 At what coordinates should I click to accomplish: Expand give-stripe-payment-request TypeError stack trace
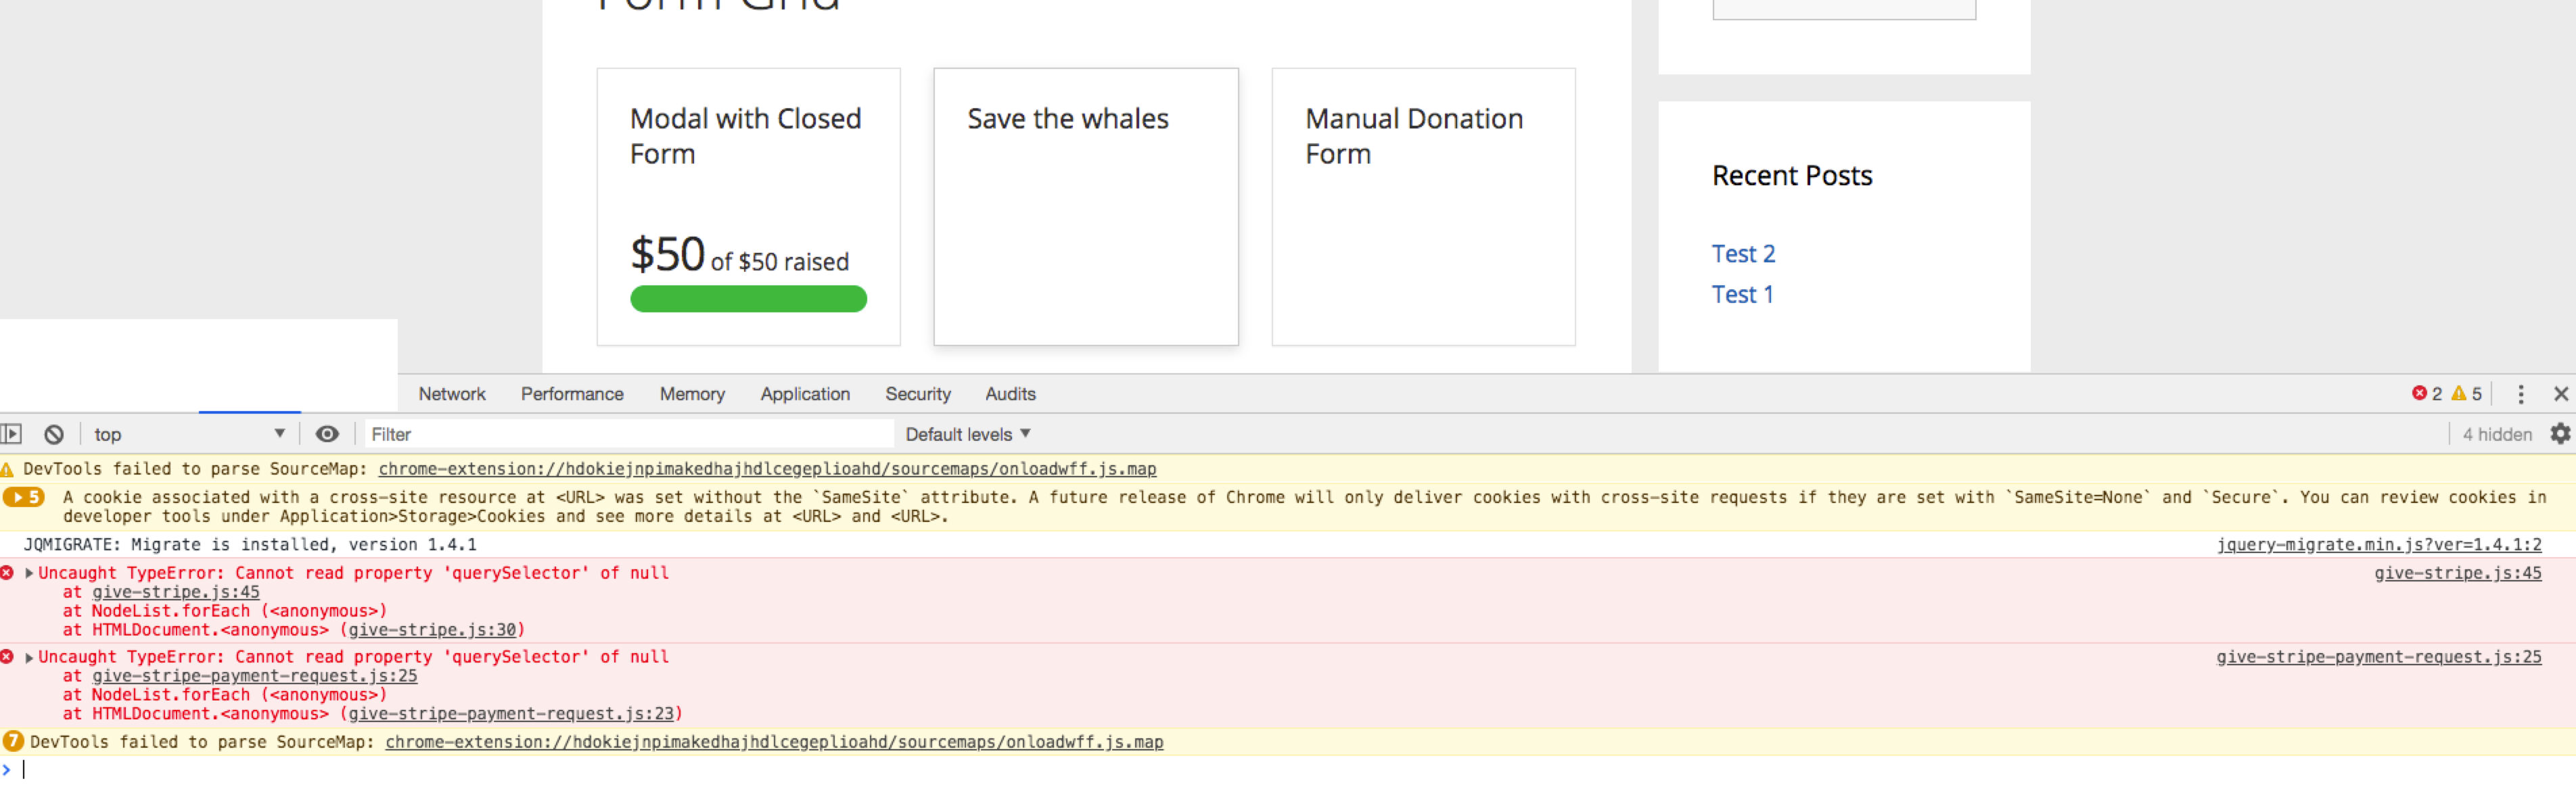(30, 657)
